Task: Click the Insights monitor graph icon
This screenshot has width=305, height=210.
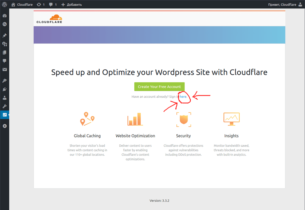Action: (232, 119)
